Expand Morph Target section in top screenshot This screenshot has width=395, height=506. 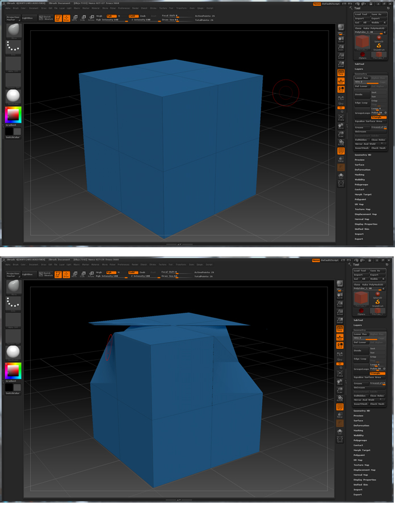point(363,194)
